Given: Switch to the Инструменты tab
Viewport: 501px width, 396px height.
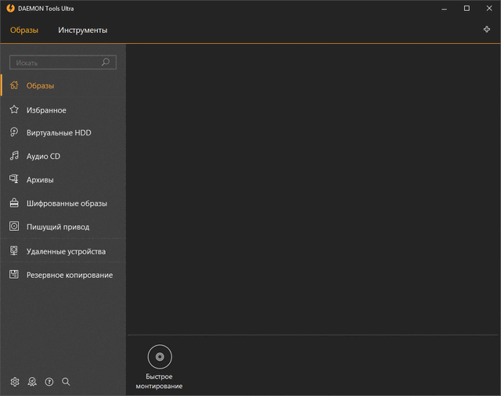Looking at the screenshot, I should [82, 31].
